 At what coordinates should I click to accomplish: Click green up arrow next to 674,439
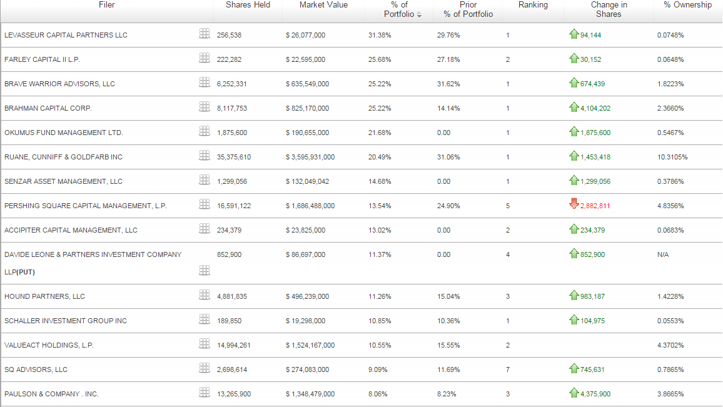coord(574,83)
